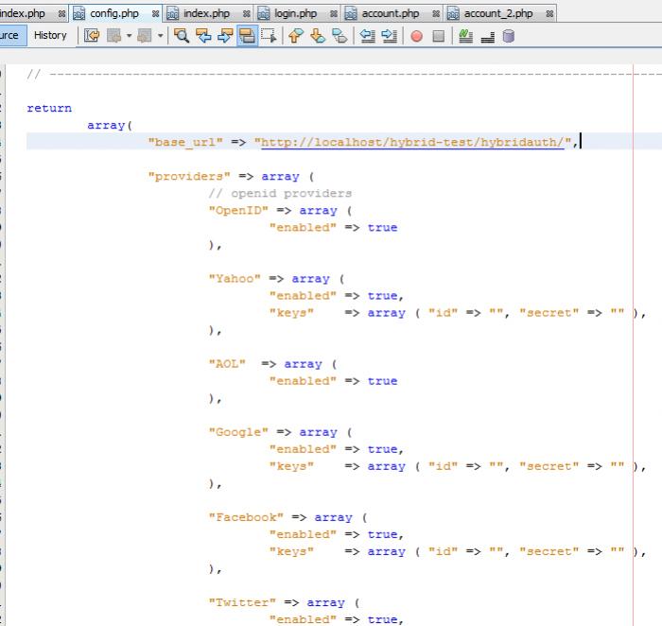Click the Find Selection magnifier icon
The height and width of the screenshot is (626, 662).
coord(181,36)
